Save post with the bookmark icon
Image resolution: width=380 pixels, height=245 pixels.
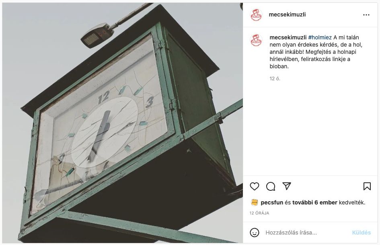coord(367,186)
